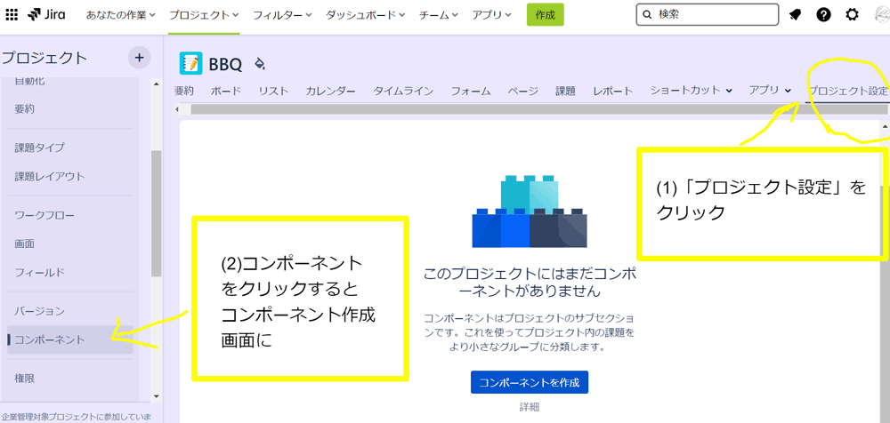Click the Jira logo
This screenshot has width=890, height=423.
point(46,15)
